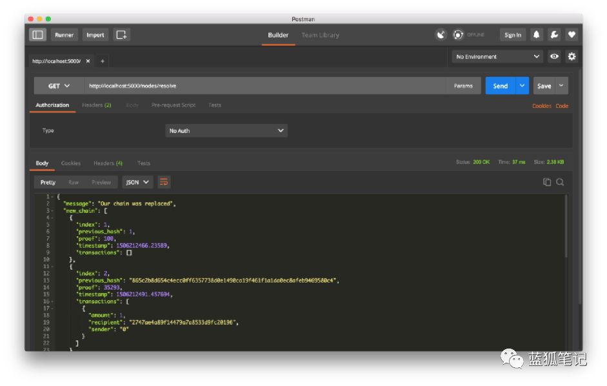Image resolution: width=607 pixels, height=386 pixels.
Task: Switch to Team Library tab
Action: point(321,35)
